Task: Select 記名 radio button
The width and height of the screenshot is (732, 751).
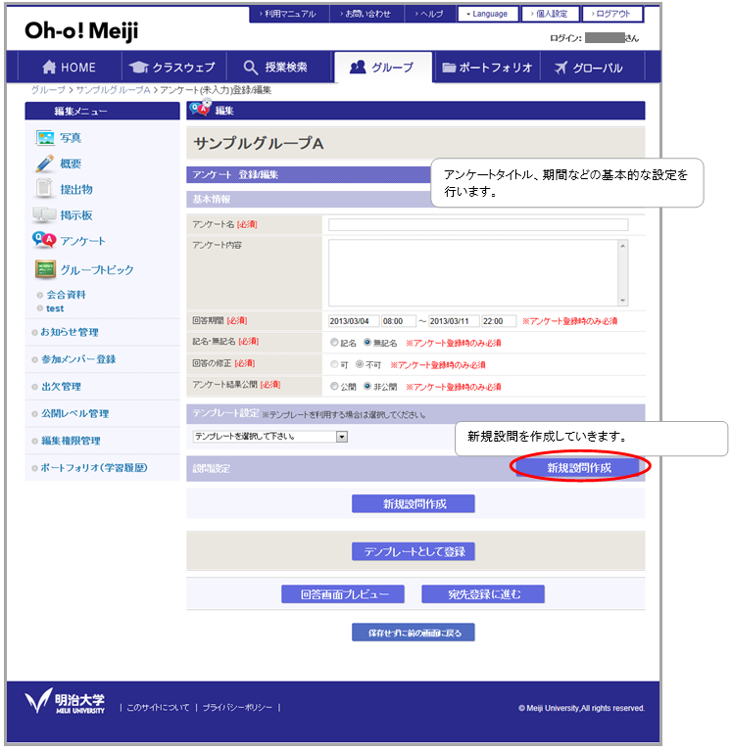Action: coord(334,343)
